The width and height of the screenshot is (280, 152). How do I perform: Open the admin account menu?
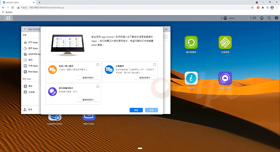tap(229, 18)
